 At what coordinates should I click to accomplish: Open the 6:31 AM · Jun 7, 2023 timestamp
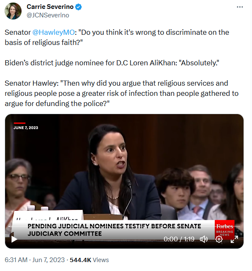tap(35, 260)
